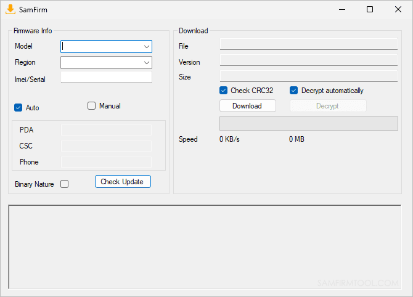Image resolution: width=413 pixels, height=297 pixels.
Task: Click the PDA field
Action: 106,130
